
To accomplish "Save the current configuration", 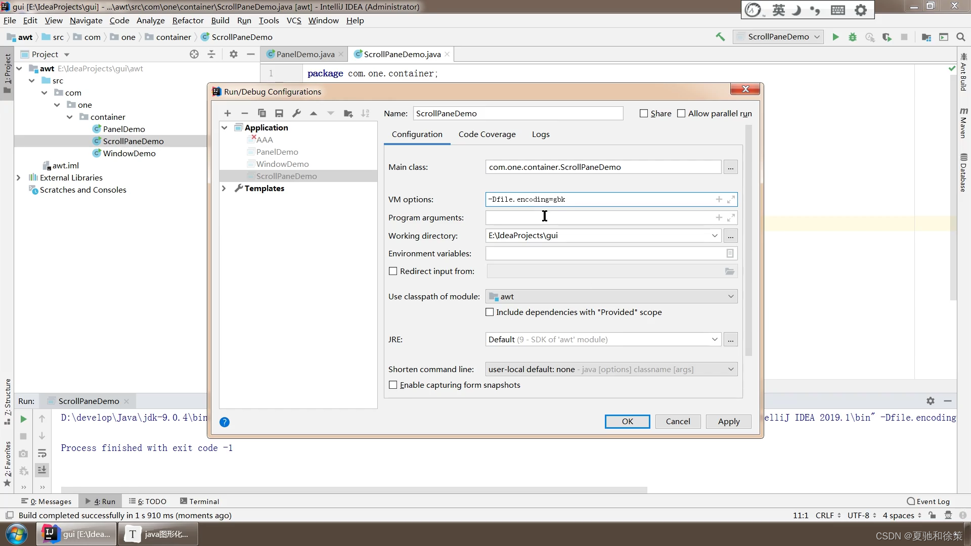I will (x=279, y=113).
